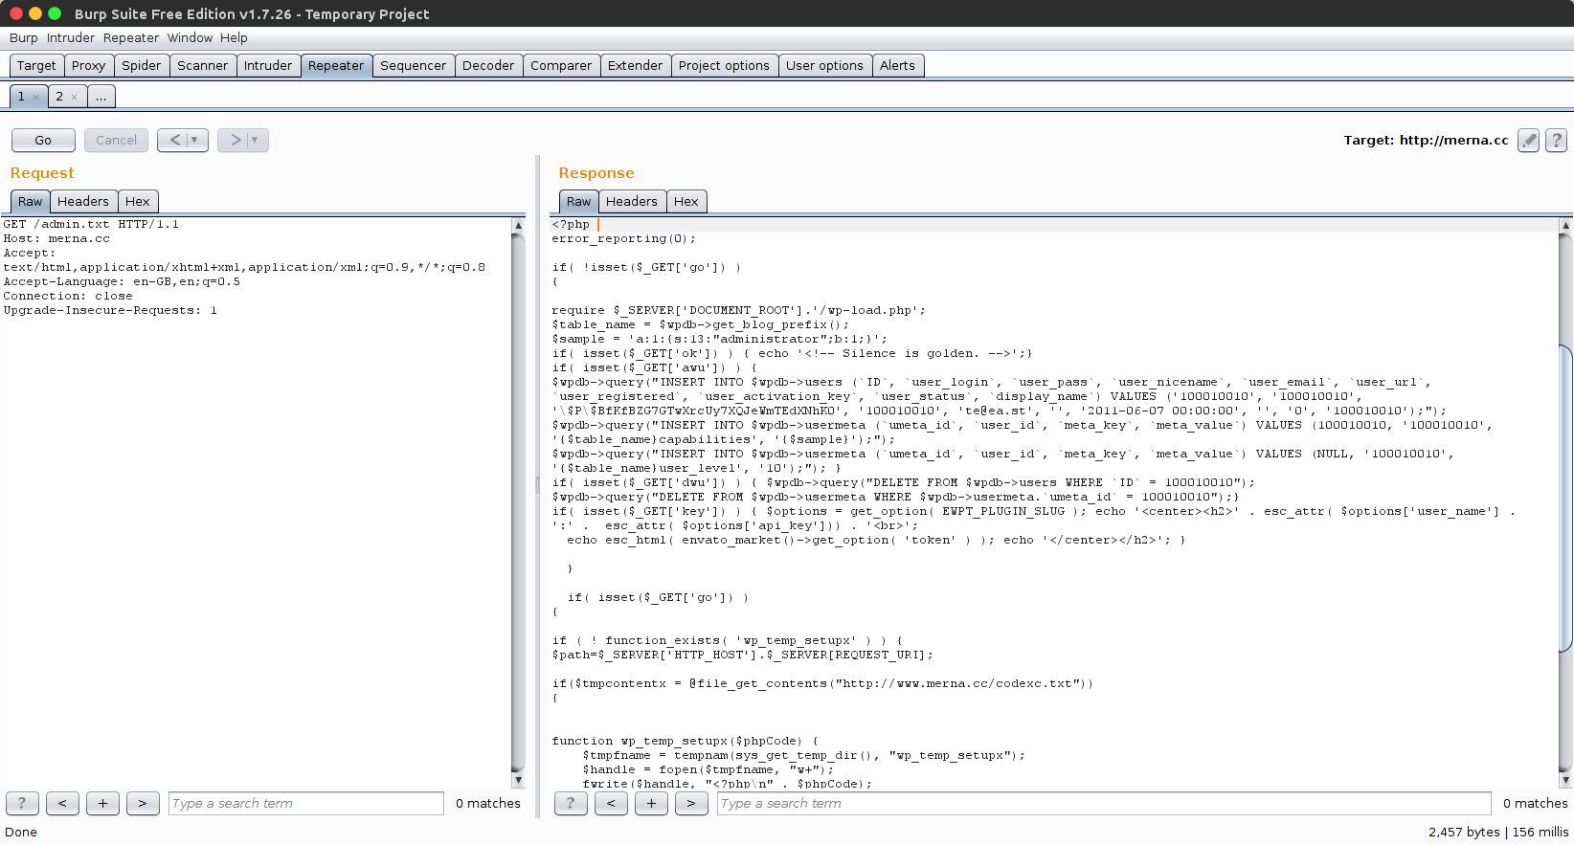The height and width of the screenshot is (845, 1574).
Task: Show the Response Headers view
Action: click(x=632, y=201)
